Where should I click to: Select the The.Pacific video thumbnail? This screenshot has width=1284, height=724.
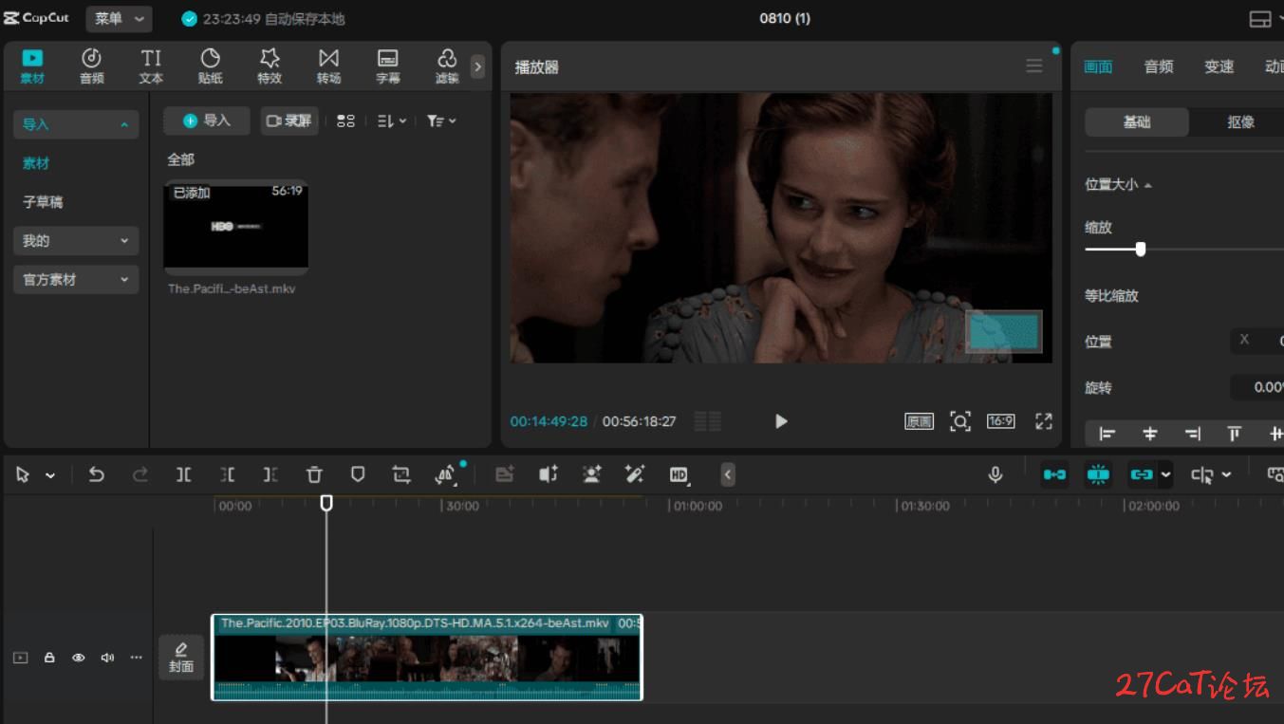tap(236, 227)
